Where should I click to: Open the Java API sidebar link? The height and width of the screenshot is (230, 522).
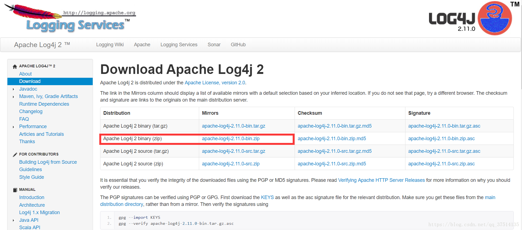click(x=29, y=220)
